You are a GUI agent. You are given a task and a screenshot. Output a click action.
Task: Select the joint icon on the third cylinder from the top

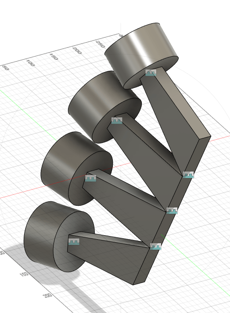coord(90,178)
